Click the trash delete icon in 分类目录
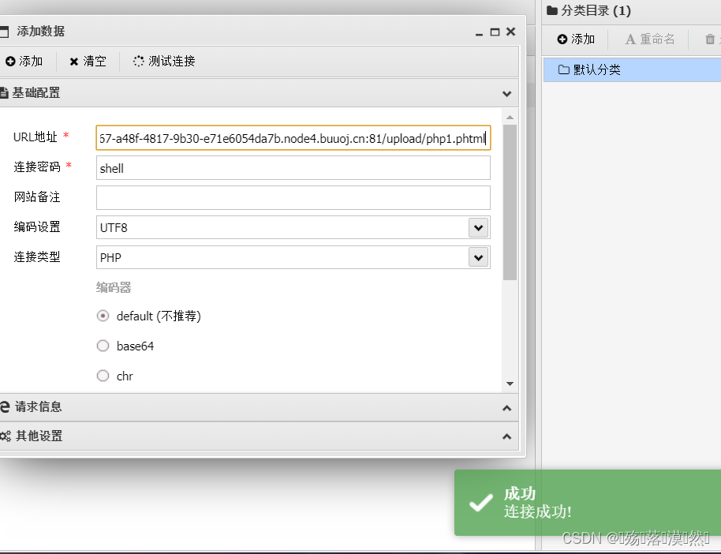Viewport: 721px width, 554px height. [x=710, y=39]
